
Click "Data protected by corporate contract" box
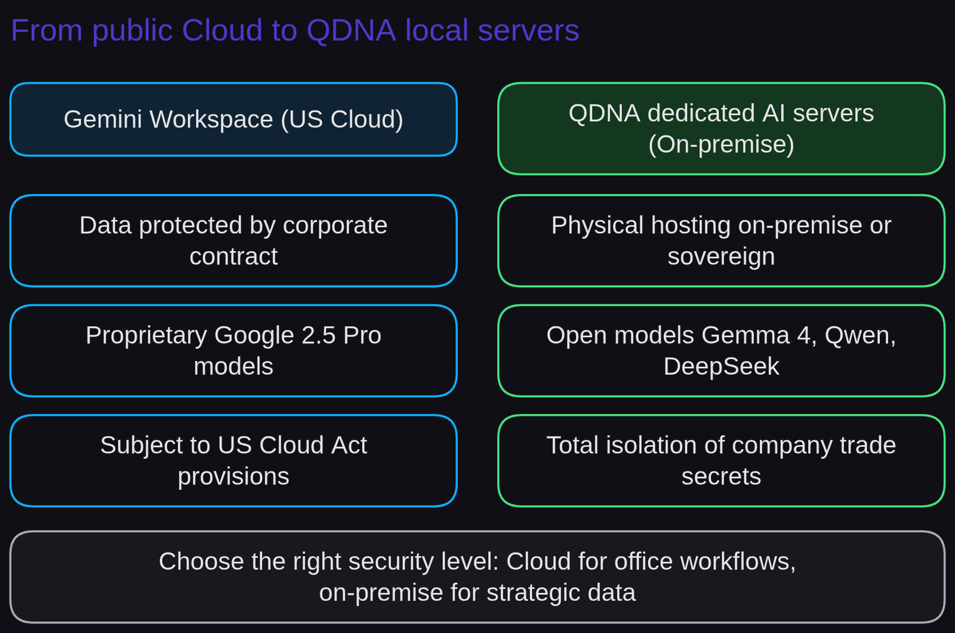tap(233, 240)
